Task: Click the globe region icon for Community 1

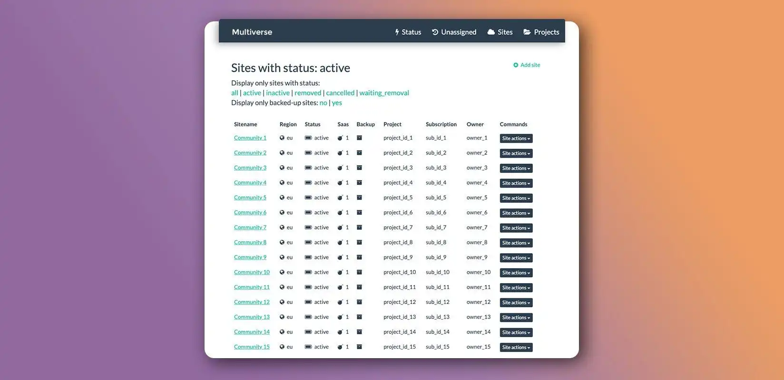Action: 282,138
